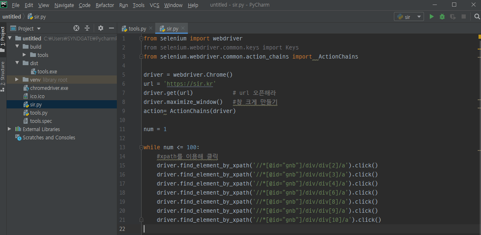Close the sir.py editor tab
Image resolution: width=481 pixels, height=235 pixels.
[x=183, y=28]
